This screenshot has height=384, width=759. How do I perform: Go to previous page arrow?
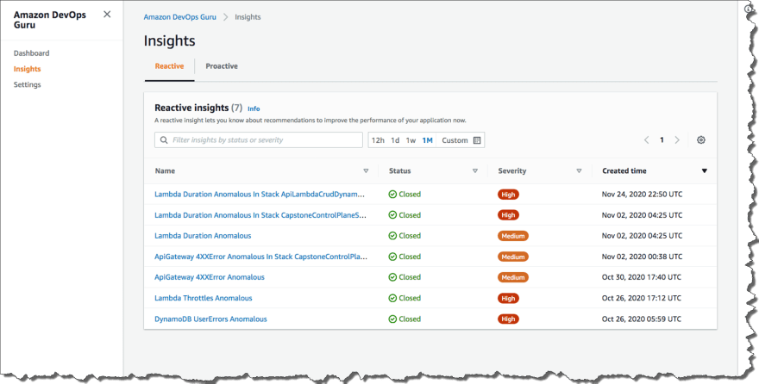[646, 140]
